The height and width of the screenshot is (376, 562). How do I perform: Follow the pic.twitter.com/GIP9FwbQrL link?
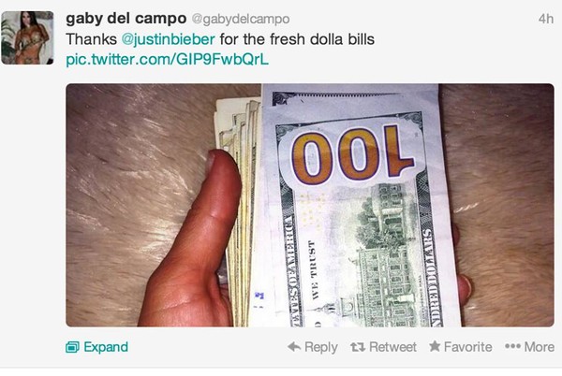pyautogui.click(x=167, y=60)
